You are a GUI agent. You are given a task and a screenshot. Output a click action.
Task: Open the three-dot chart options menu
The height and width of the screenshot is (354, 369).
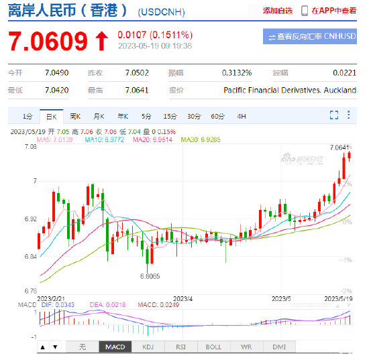point(348,115)
